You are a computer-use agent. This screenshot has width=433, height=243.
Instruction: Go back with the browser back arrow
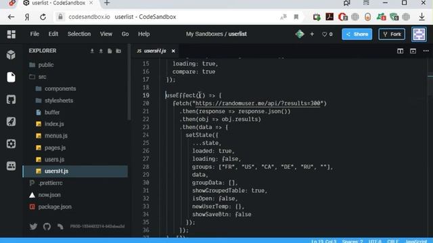[11, 17]
